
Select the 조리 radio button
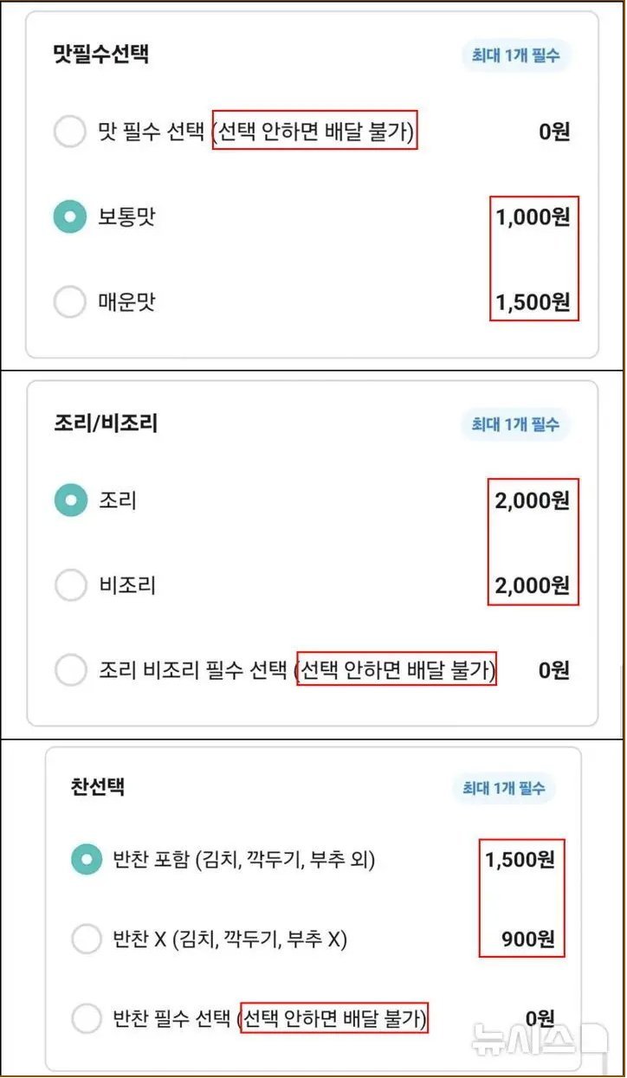[71, 500]
